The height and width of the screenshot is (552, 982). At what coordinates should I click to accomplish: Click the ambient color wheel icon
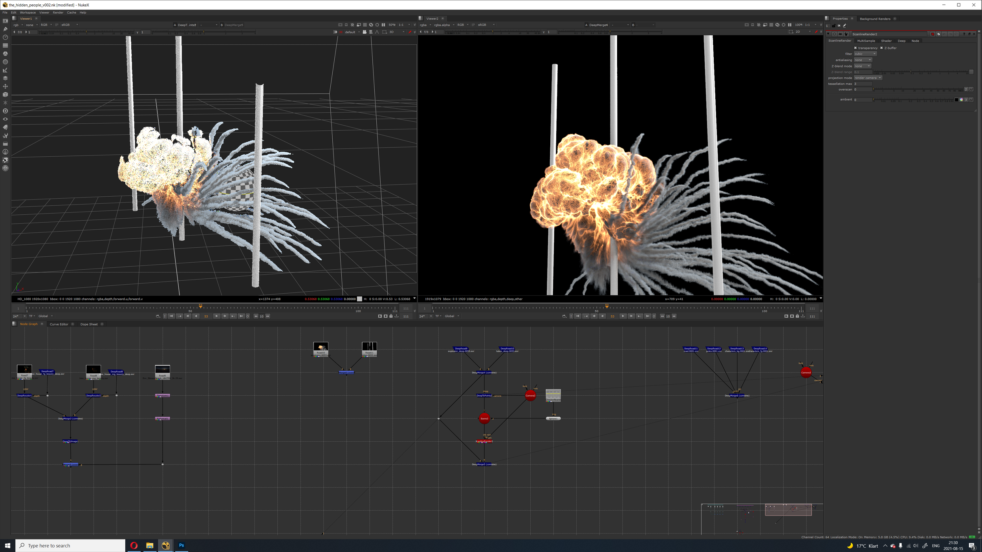[961, 100]
